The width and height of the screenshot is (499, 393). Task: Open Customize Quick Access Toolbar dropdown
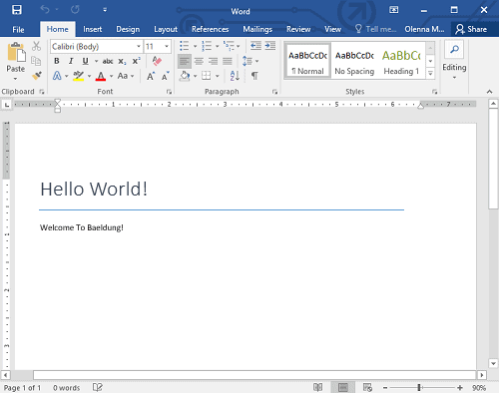(105, 10)
